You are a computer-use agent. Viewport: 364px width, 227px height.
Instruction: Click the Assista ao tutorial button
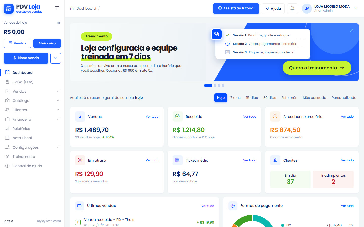pos(236,8)
